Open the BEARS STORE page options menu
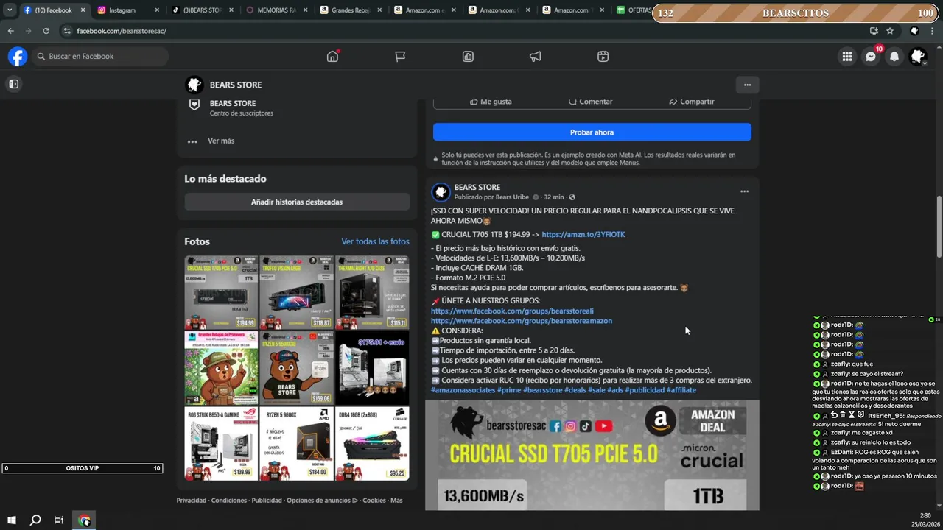 pos(747,85)
